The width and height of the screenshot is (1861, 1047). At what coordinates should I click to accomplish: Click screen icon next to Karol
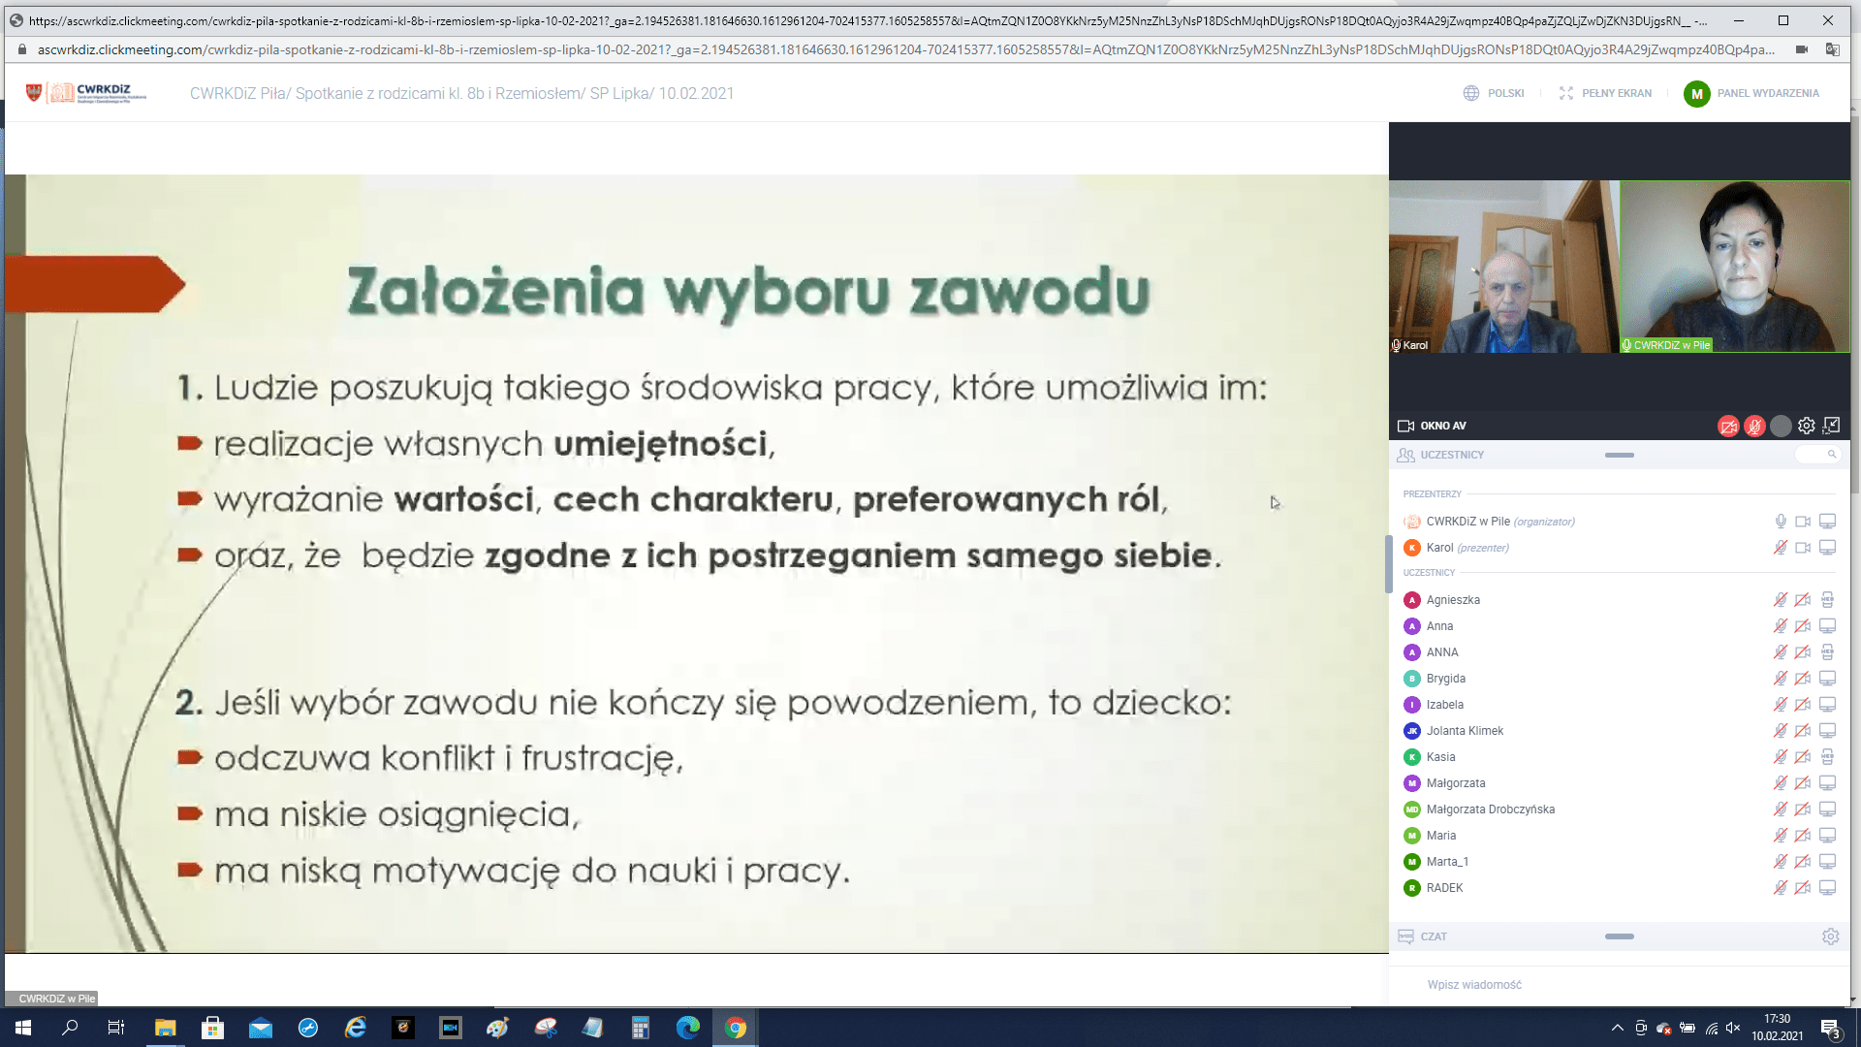[1828, 548]
